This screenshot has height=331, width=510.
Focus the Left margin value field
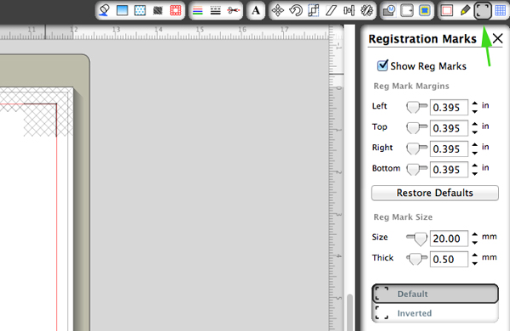[x=449, y=107]
